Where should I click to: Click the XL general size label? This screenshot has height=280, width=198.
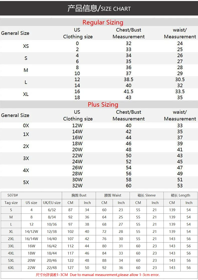[x=26, y=94]
